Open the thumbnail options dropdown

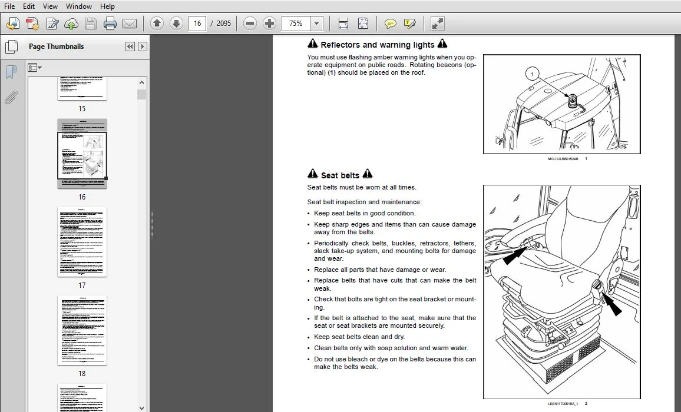pos(34,68)
